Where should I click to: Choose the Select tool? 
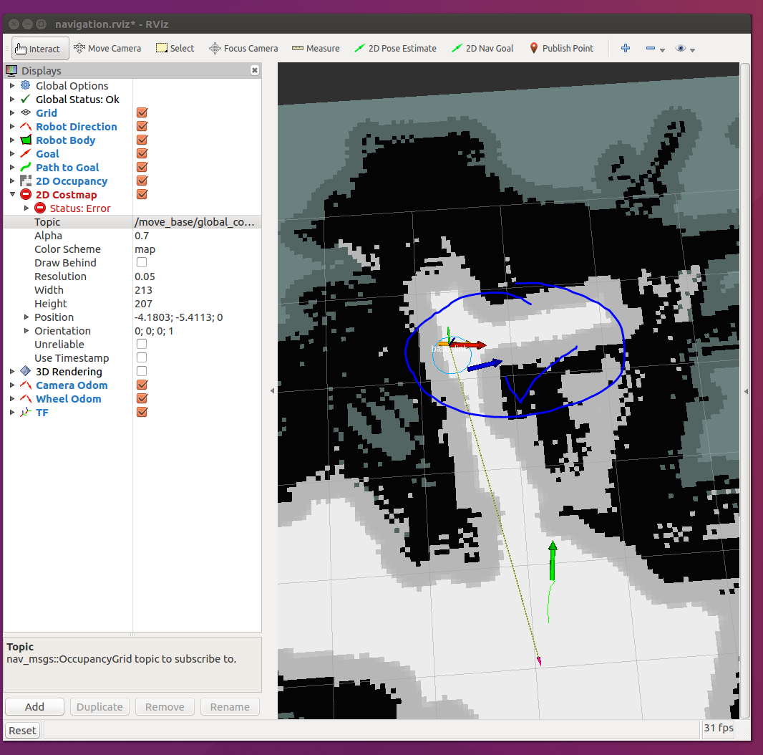(x=175, y=48)
